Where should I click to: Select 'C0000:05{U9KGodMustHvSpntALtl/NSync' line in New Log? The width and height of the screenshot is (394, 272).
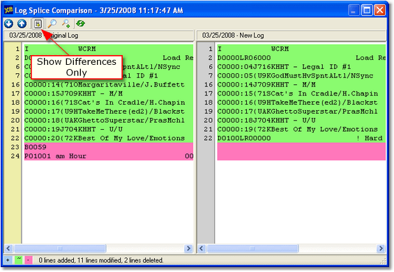pyautogui.click(x=301, y=75)
